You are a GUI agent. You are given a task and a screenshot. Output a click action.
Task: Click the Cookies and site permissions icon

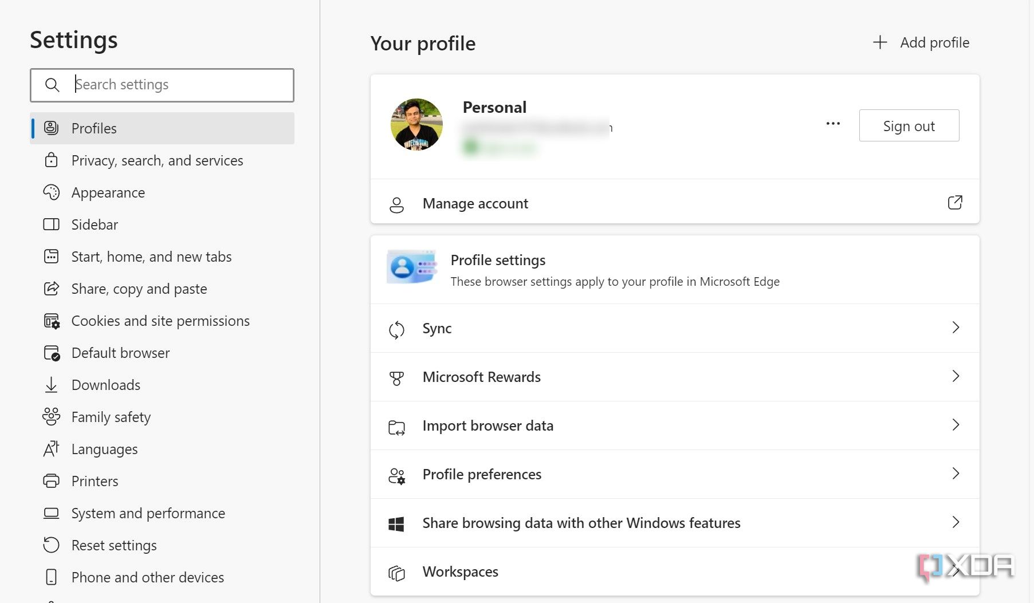coord(52,321)
